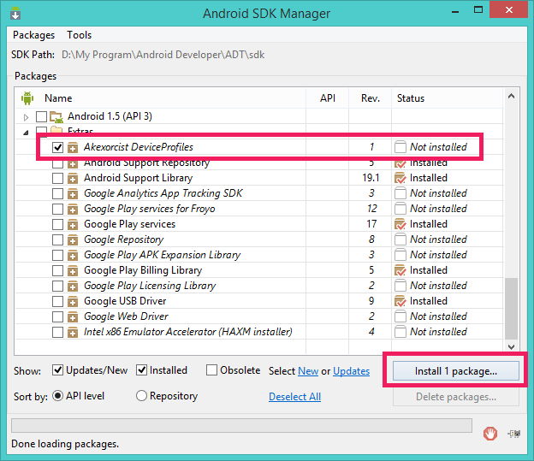Check the Google Play services checkbox
The height and width of the screenshot is (461, 534).
coord(57,224)
